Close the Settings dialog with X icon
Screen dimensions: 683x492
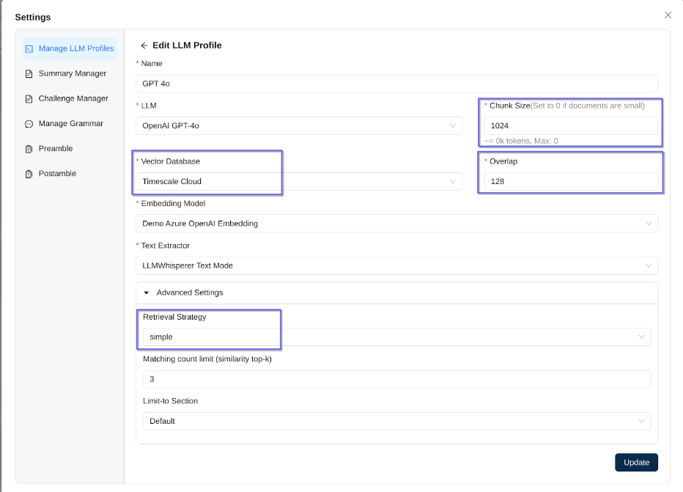668,15
